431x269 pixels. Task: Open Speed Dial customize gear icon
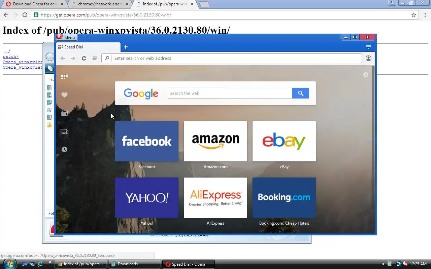point(366,75)
